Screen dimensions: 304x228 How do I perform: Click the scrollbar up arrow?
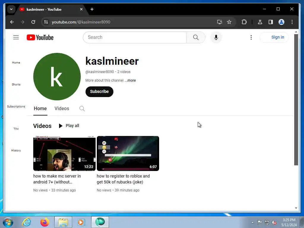coord(296,32)
